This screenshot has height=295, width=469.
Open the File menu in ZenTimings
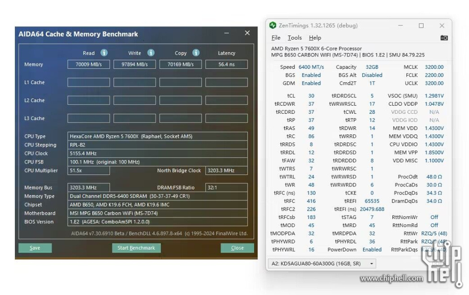[276, 38]
